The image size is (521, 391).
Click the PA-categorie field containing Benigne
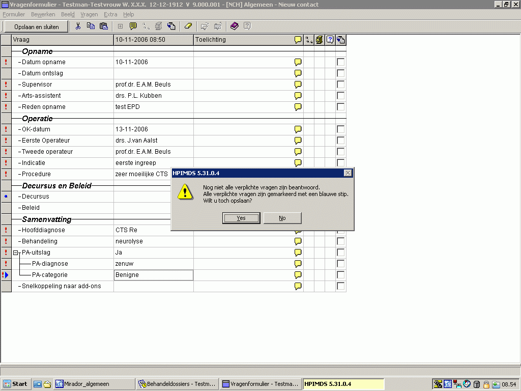click(153, 275)
